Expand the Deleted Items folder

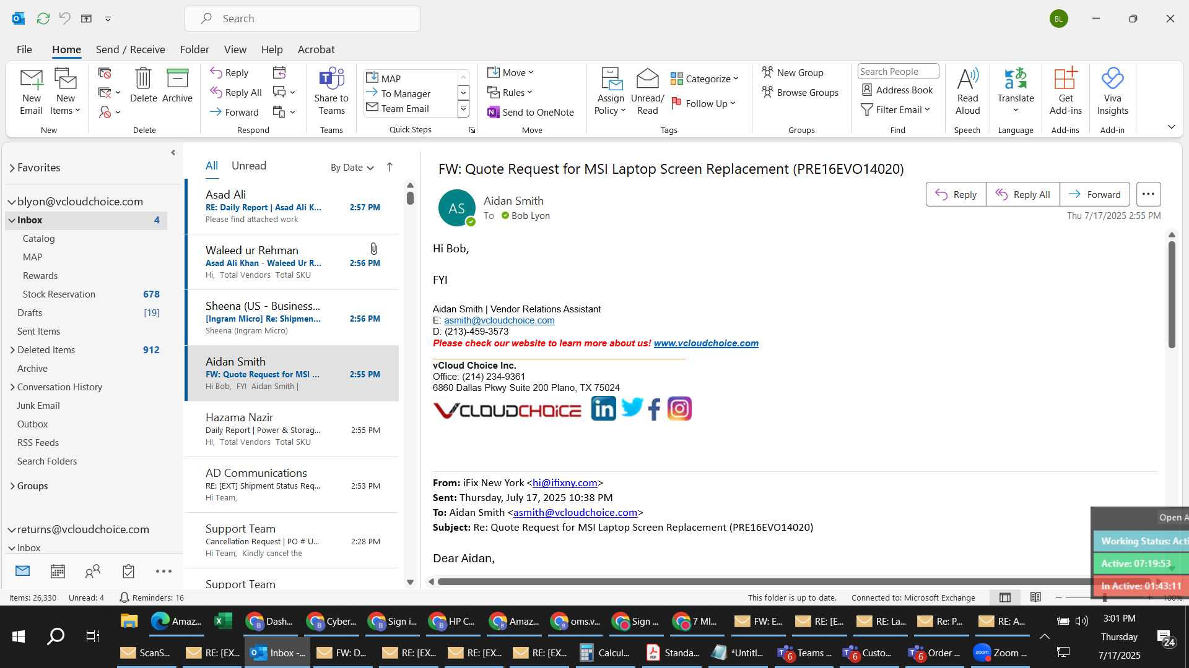(x=12, y=350)
